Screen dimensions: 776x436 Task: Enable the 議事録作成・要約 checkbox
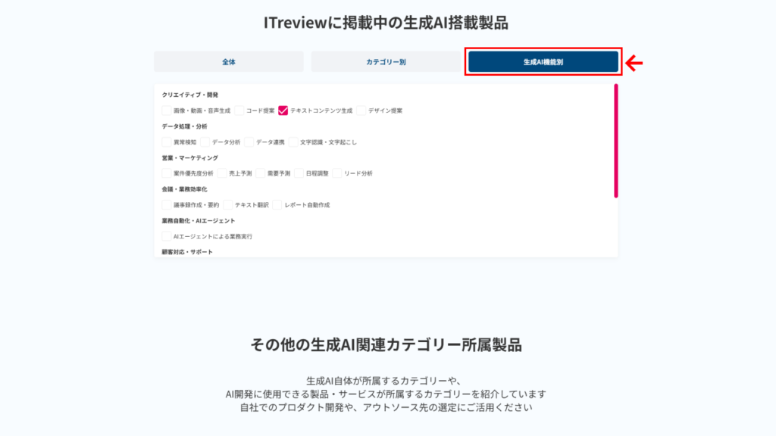point(167,205)
